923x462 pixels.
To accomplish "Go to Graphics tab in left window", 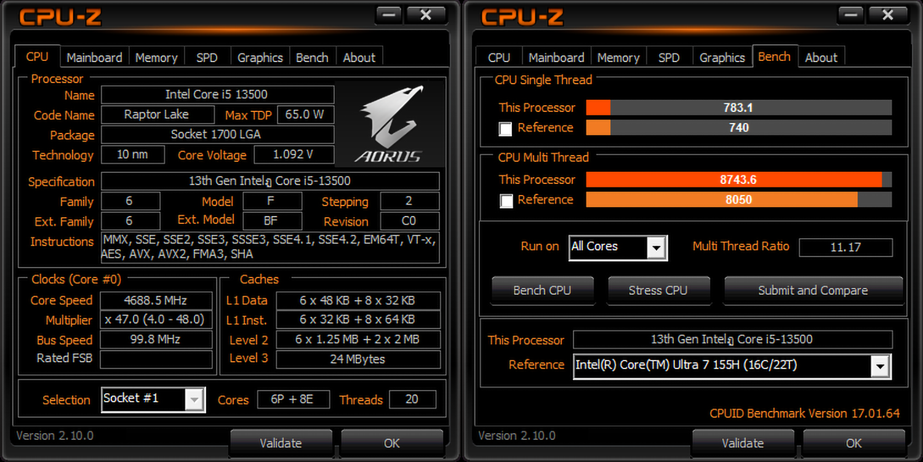I will [260, 57].
